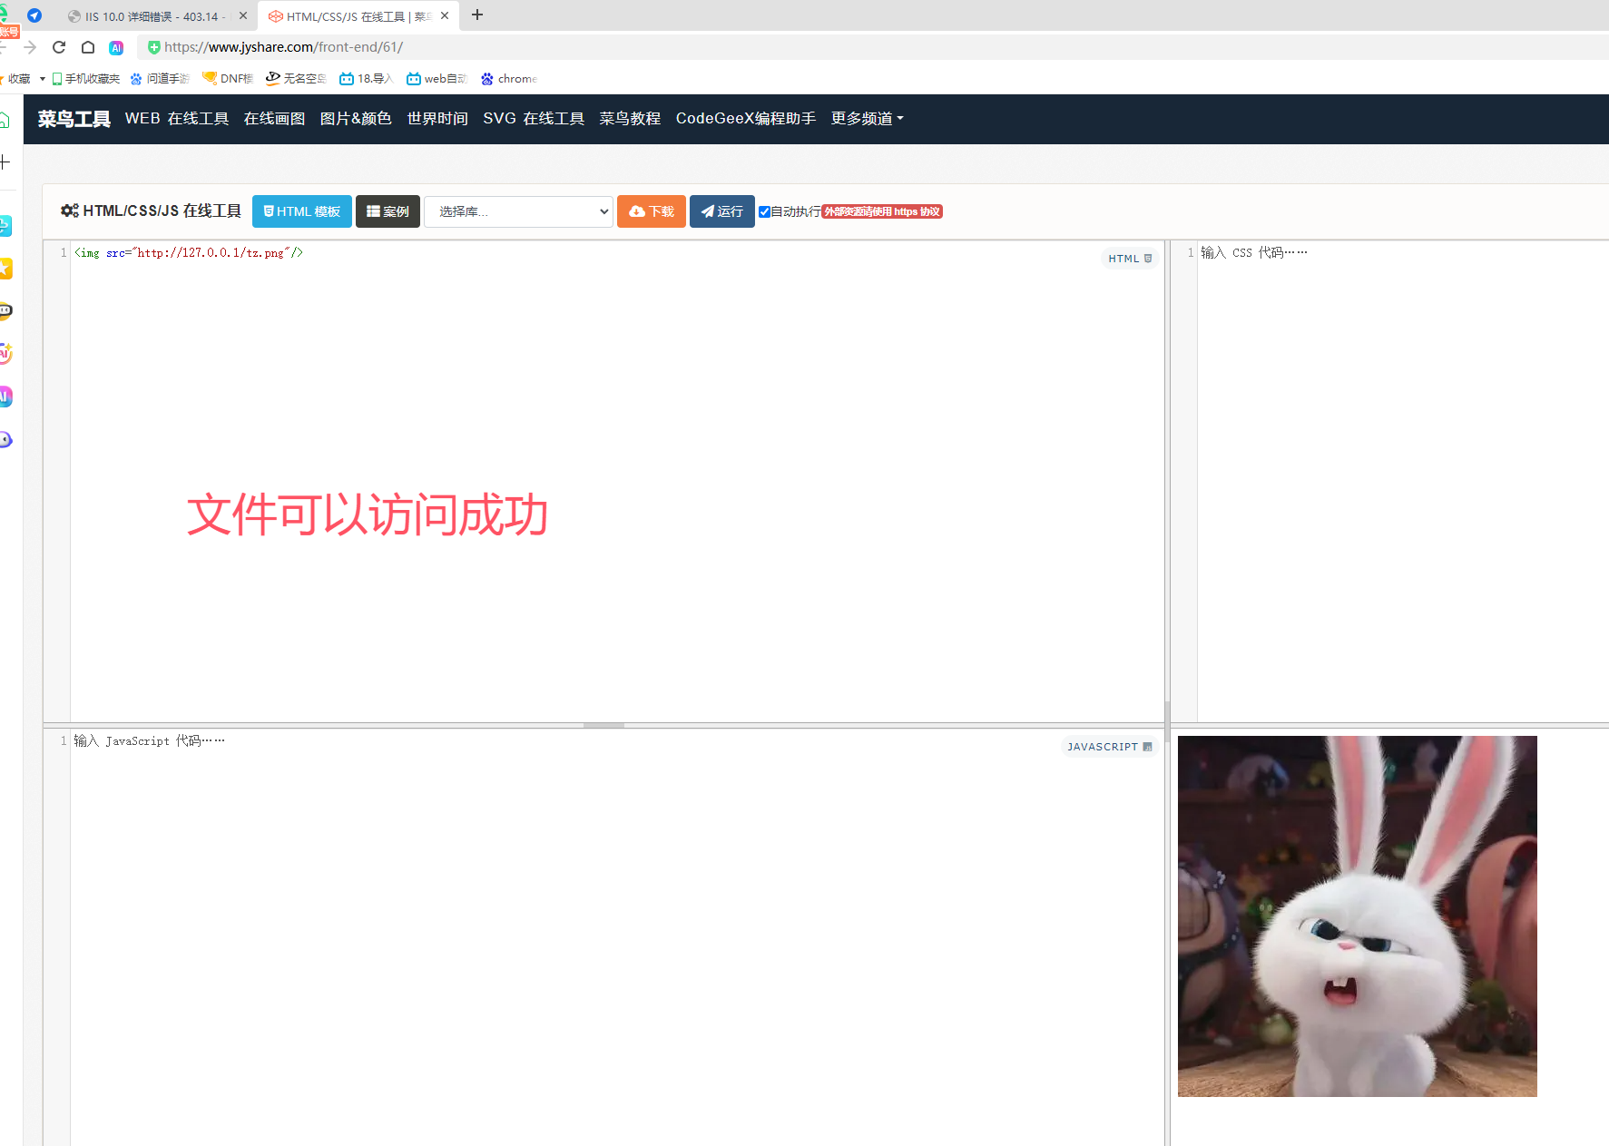Open the CodeGeeX编程助手 menu item
The image size is (1609, 1146).
pyautogui.click(x=746, y=119)
